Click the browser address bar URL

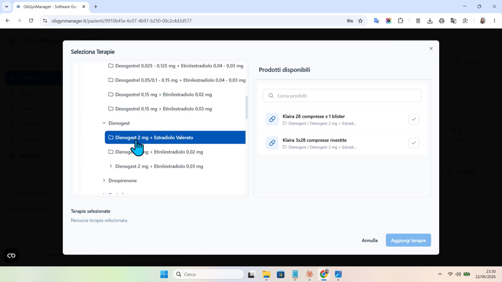tap(122, 21)
